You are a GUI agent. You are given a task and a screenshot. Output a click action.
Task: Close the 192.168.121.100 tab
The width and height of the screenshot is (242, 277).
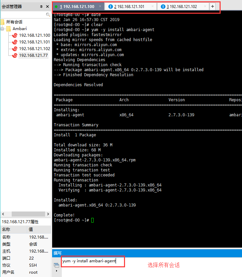pyautogui.click(x=100, y=6)
